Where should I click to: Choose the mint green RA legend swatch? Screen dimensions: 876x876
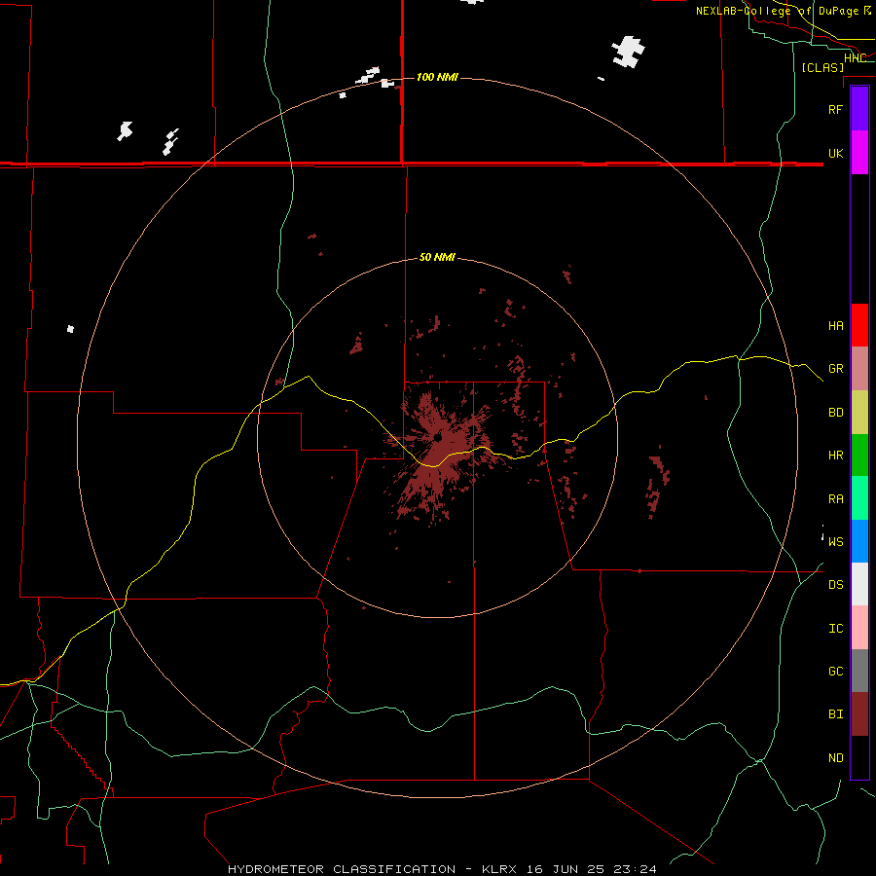859,498
